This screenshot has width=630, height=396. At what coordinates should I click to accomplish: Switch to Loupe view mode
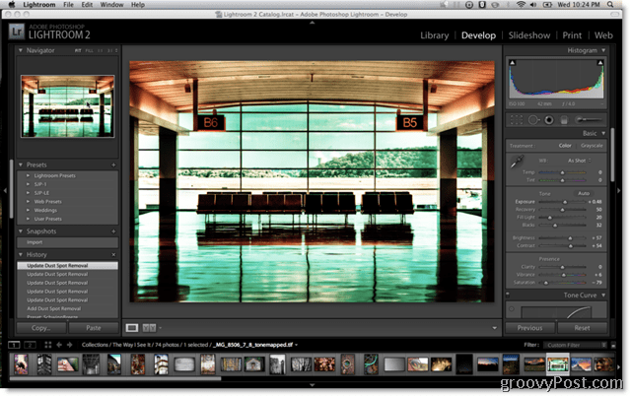pyautogui.click(x=132, y=328)
